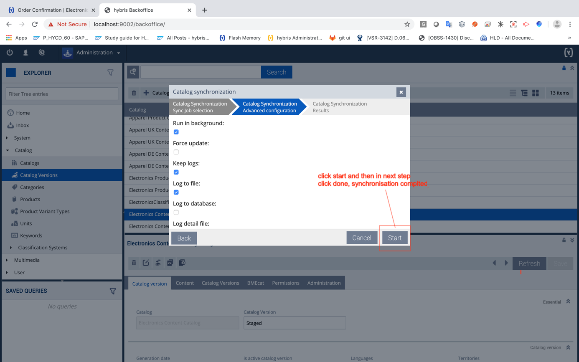Click the delete trash icon in editor toolbar
Viewport: 579px width, 362px height.
click(134, 263)
